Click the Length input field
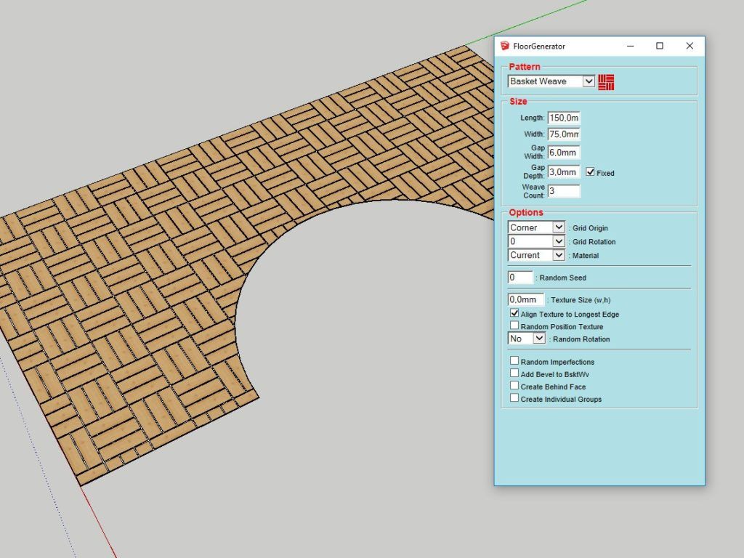Viewport: 744px width, 558px height. (x=564, y=118)
